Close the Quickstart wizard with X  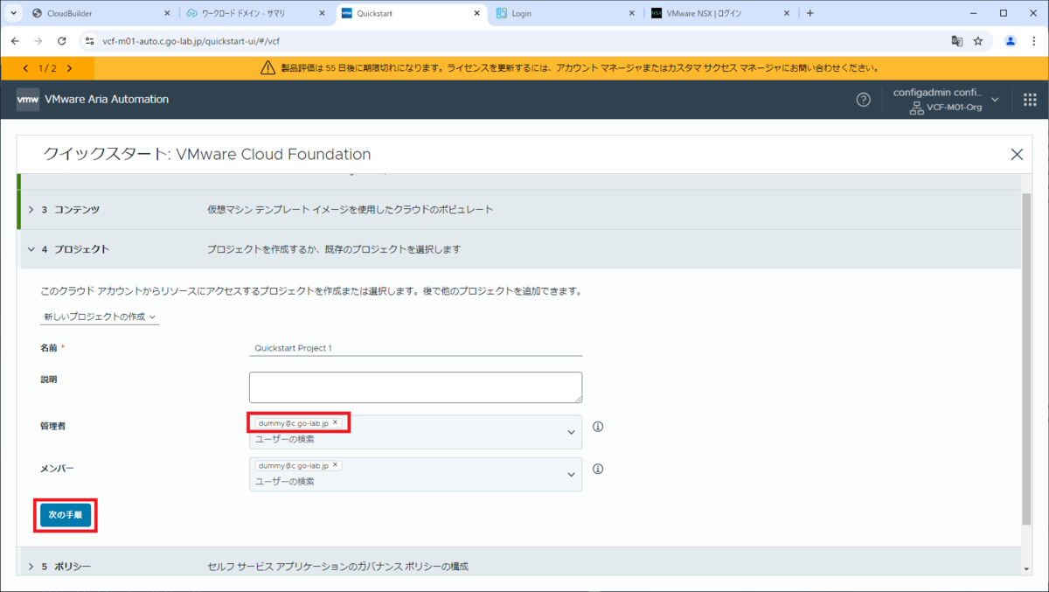(x=1017, y=154)
